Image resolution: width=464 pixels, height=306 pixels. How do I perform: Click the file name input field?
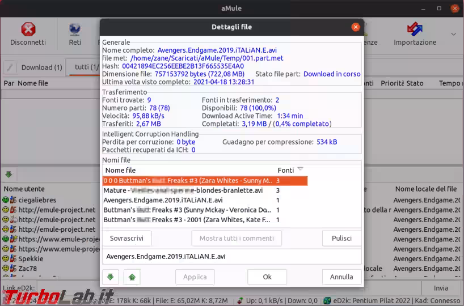(x=231, y=256)
